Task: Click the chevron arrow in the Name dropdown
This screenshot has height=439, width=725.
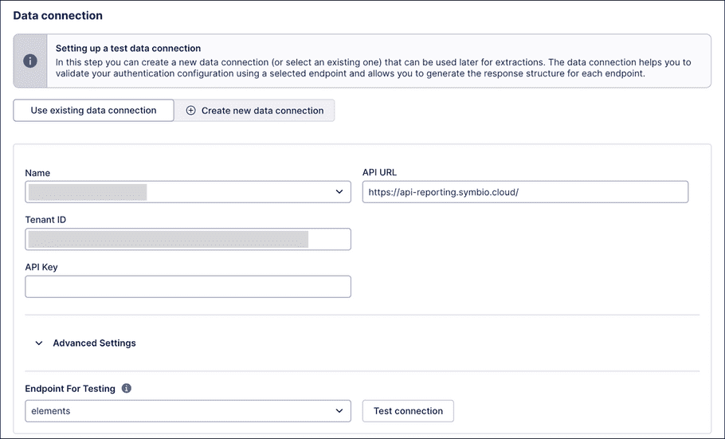Action: (339, 192)
